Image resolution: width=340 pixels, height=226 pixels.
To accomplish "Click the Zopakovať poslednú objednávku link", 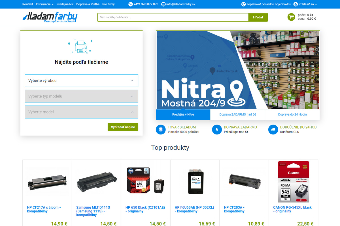I will coord(269,4).
